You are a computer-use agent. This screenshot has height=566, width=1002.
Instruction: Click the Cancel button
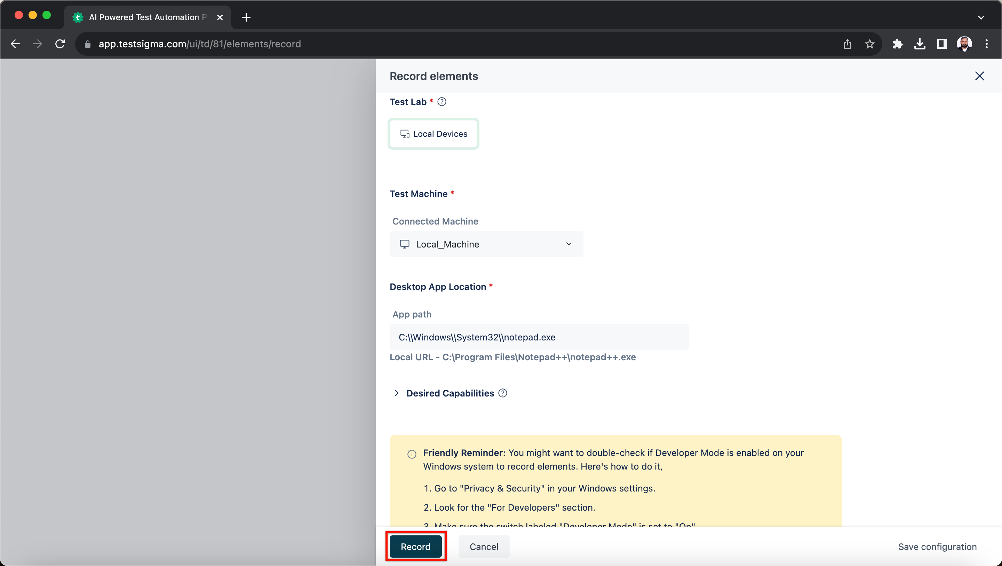484,547
